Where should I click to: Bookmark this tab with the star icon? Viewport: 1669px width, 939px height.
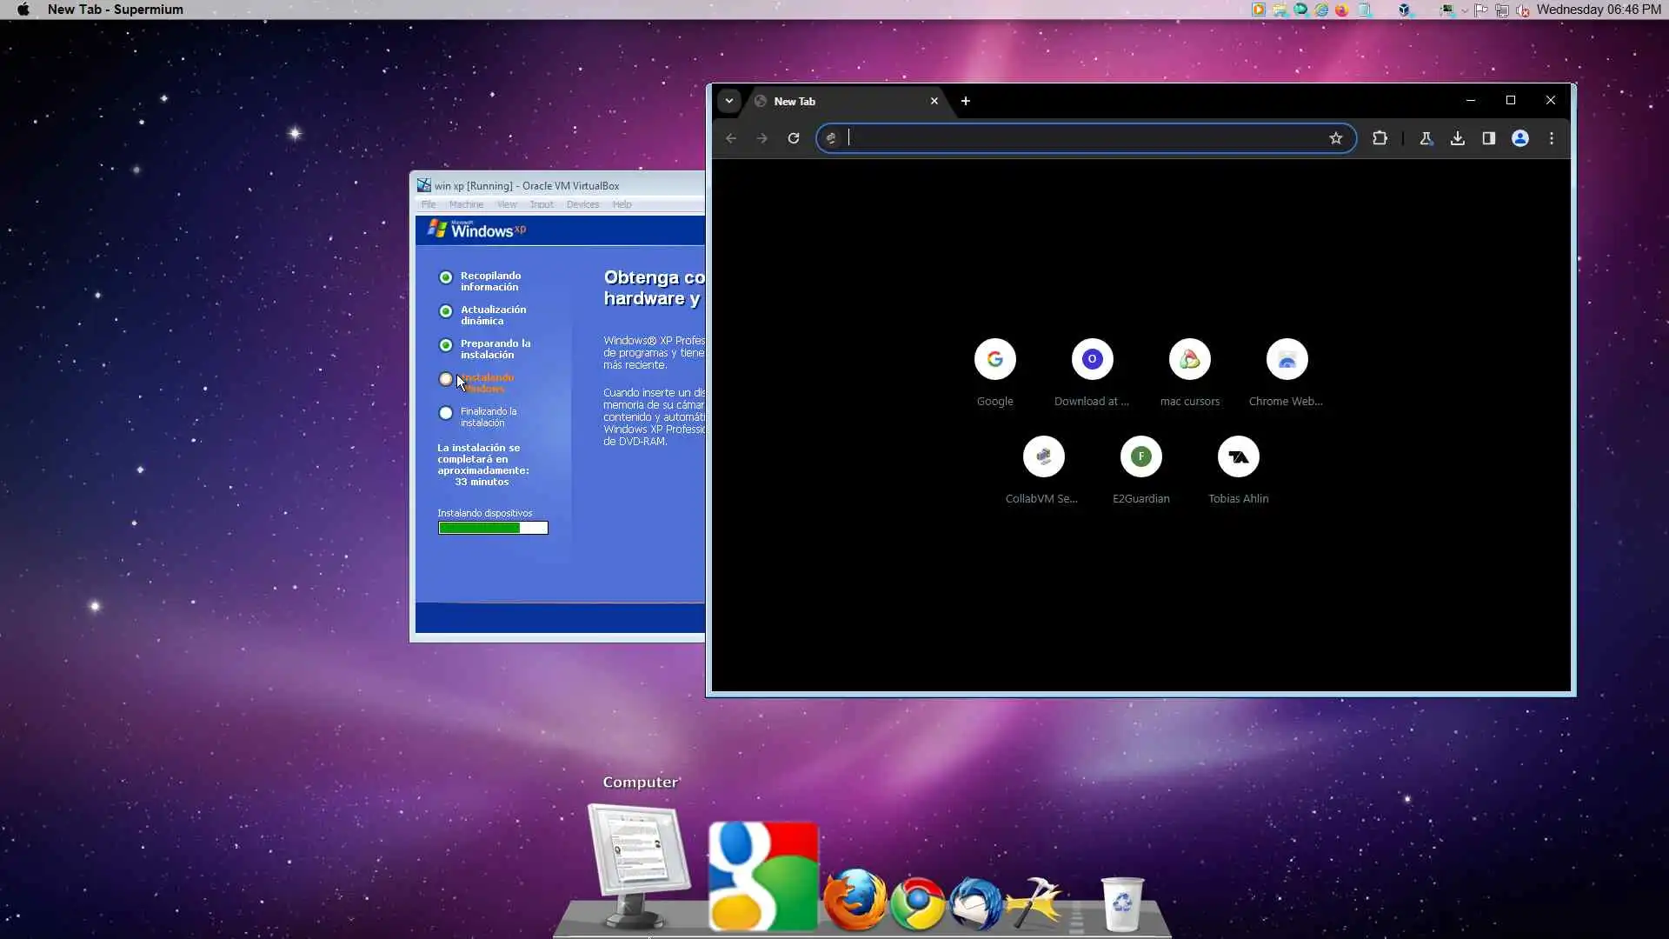click(1336, 138)
